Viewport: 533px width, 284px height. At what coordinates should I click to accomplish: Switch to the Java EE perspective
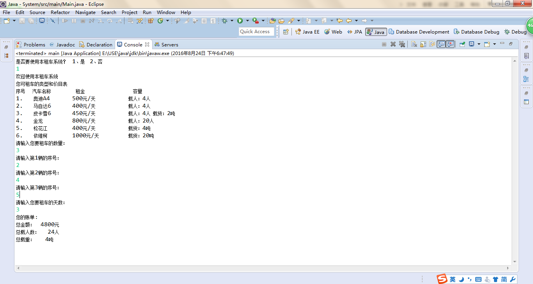coord(307,32)
